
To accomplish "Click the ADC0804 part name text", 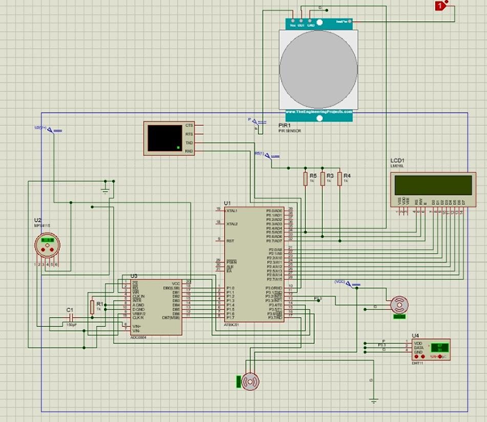I will pos(138,337).
